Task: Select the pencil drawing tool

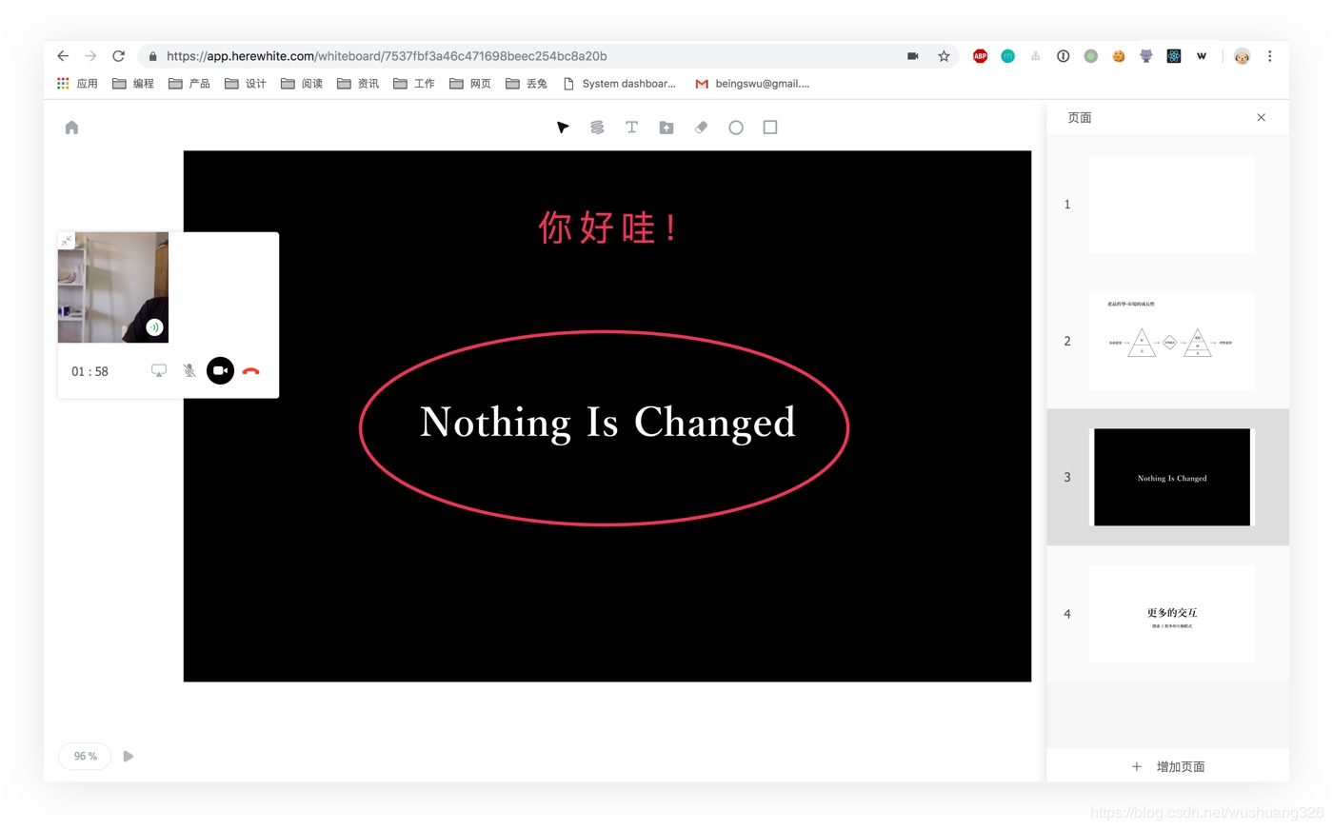Action: pos(597,127)
